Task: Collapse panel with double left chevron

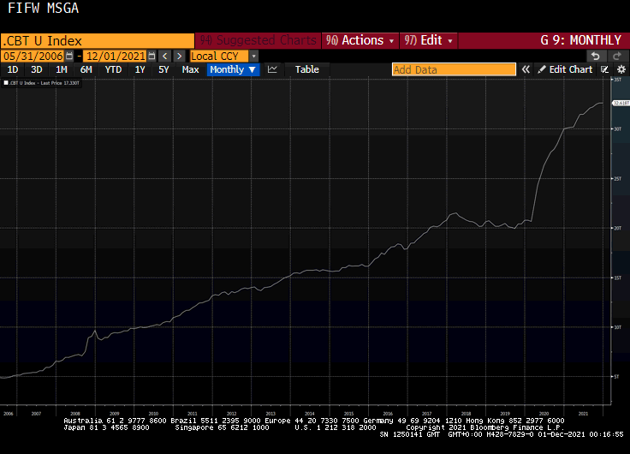Action: [526, 69]
